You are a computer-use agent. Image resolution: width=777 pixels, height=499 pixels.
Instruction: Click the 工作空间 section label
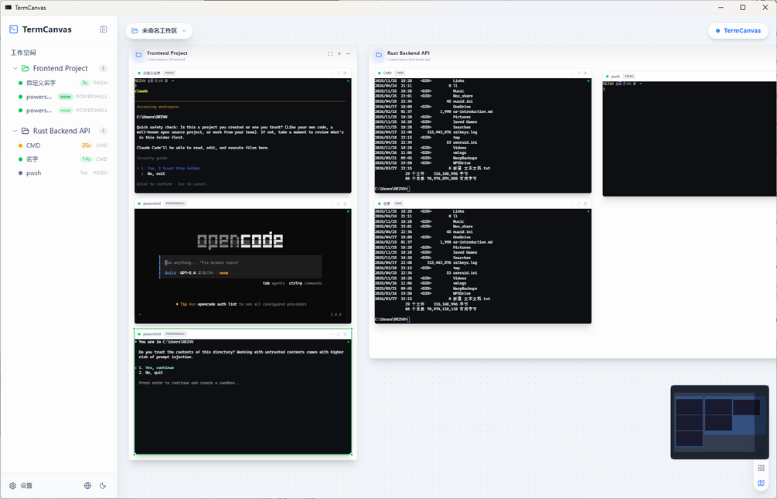[23, 52]
